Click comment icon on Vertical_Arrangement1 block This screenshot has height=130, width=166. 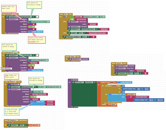[30, 60]
